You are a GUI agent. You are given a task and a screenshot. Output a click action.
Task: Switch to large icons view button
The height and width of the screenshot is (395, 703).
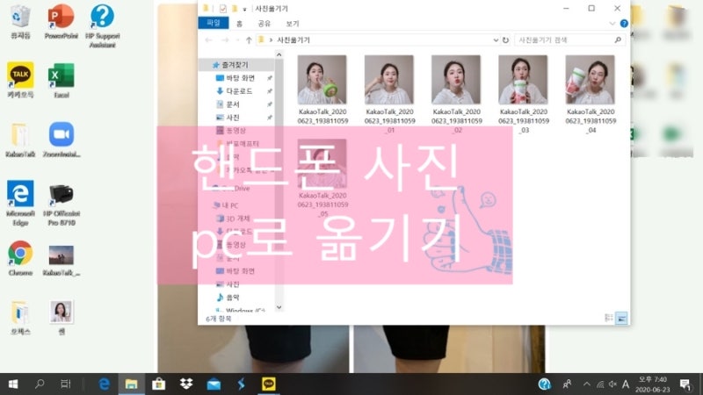621,318
